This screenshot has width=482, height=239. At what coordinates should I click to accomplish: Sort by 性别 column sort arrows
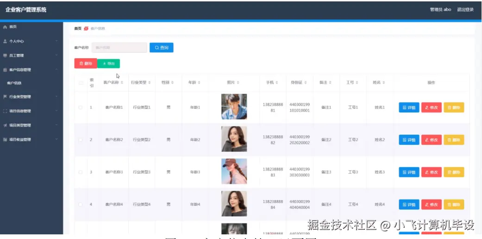coord(172,83)
